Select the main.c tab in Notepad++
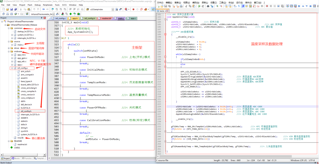319x164 pixels. (x=162, y=11)
